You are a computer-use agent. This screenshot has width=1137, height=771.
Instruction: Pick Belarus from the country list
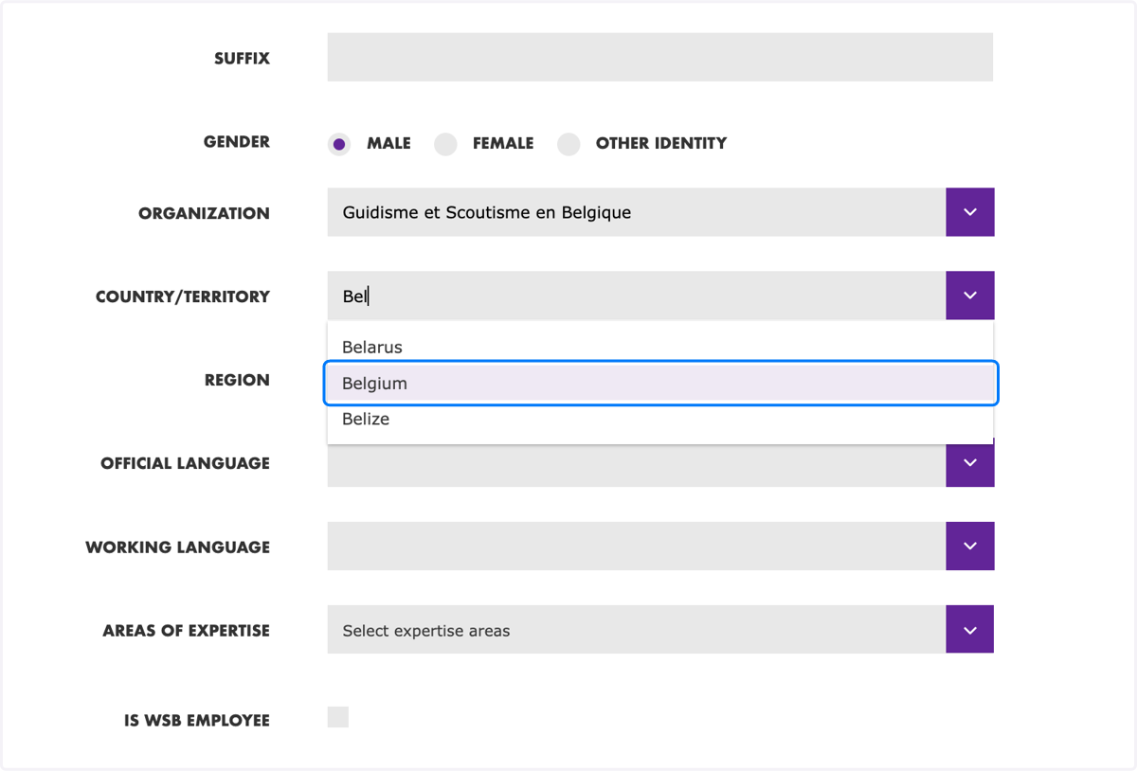point(660,347)
